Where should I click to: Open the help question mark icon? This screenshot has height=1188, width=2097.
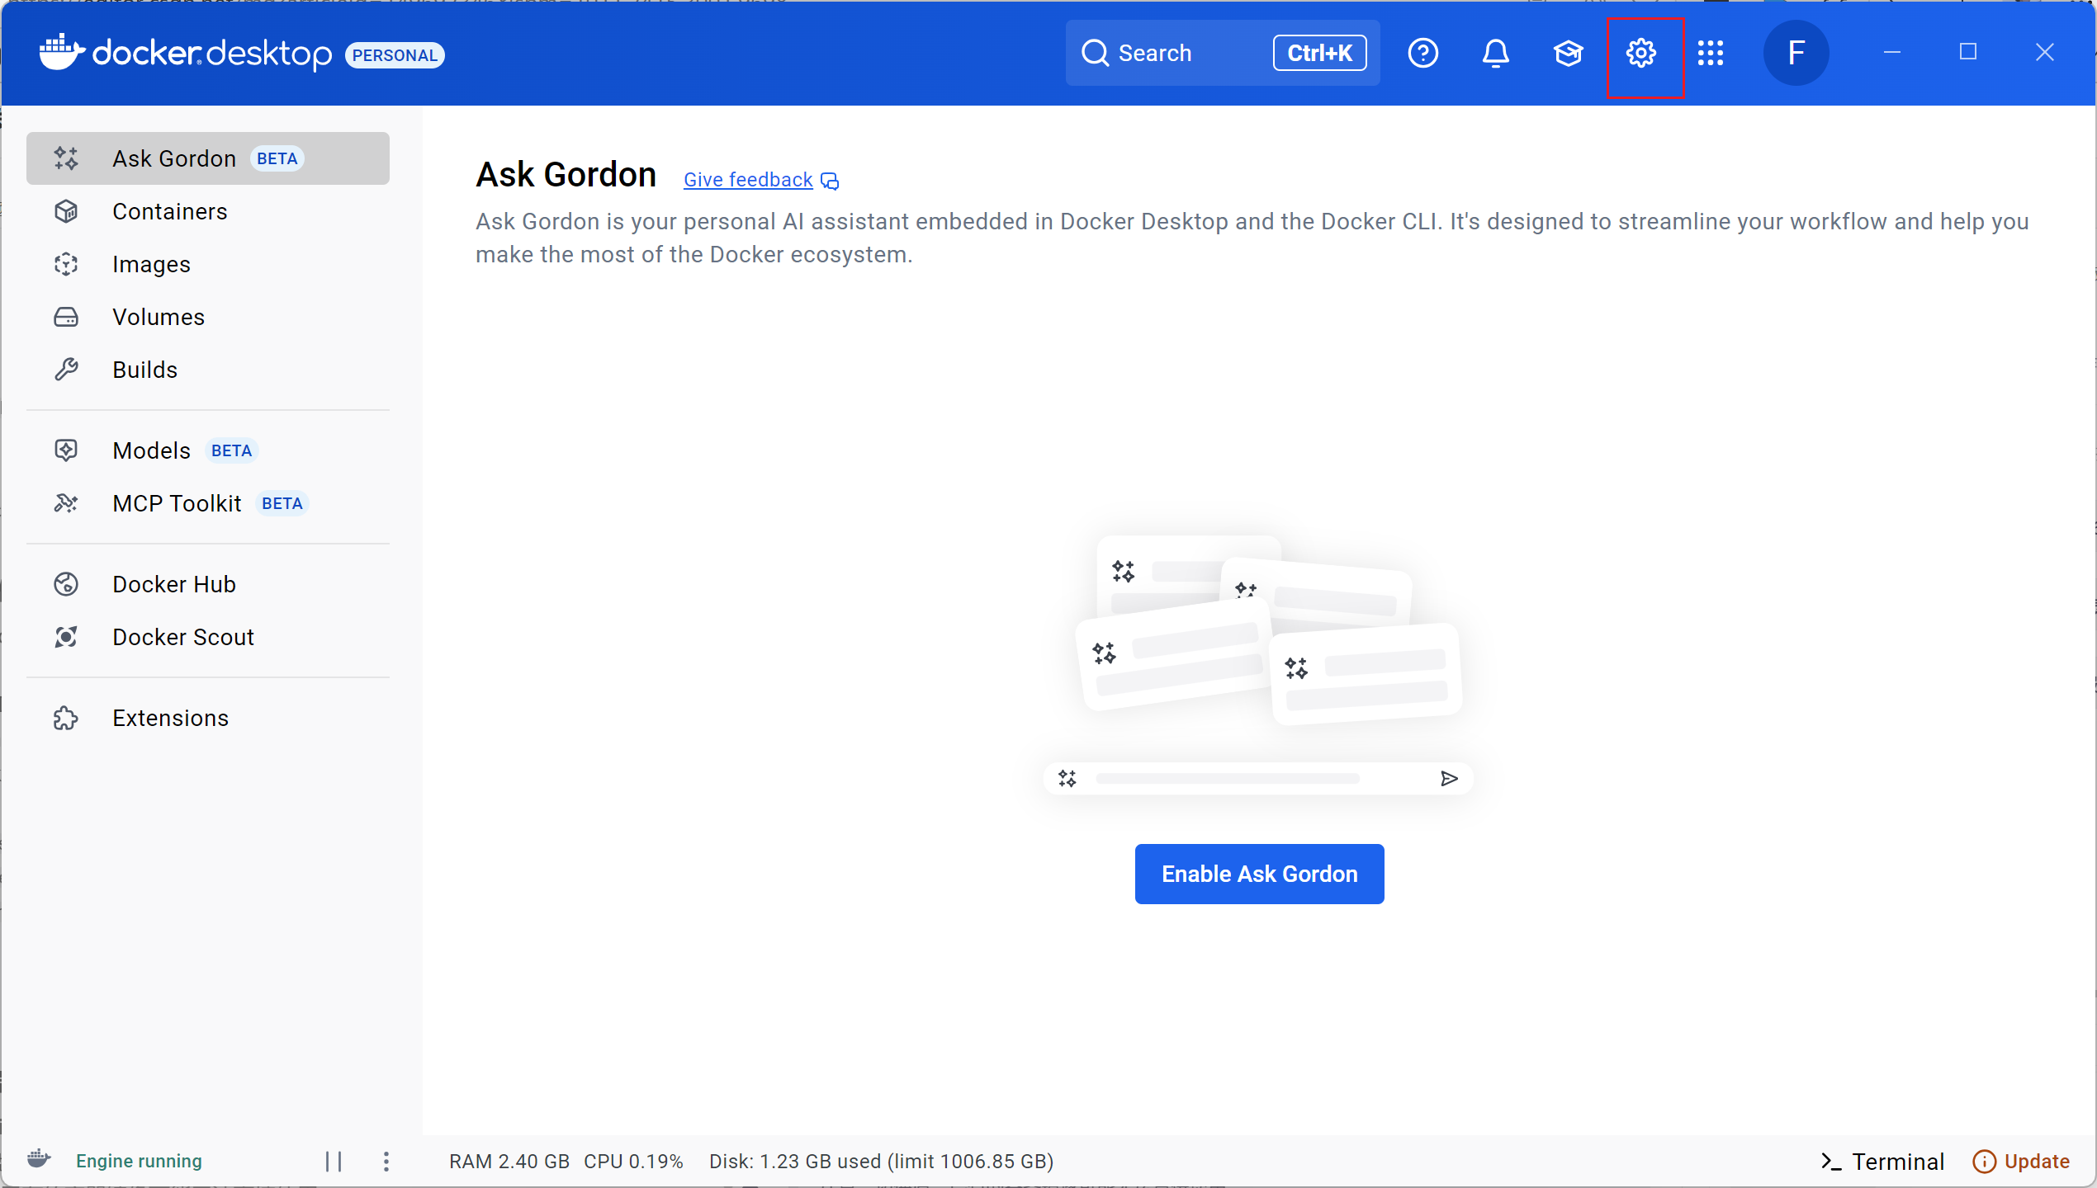[1422, 54]
